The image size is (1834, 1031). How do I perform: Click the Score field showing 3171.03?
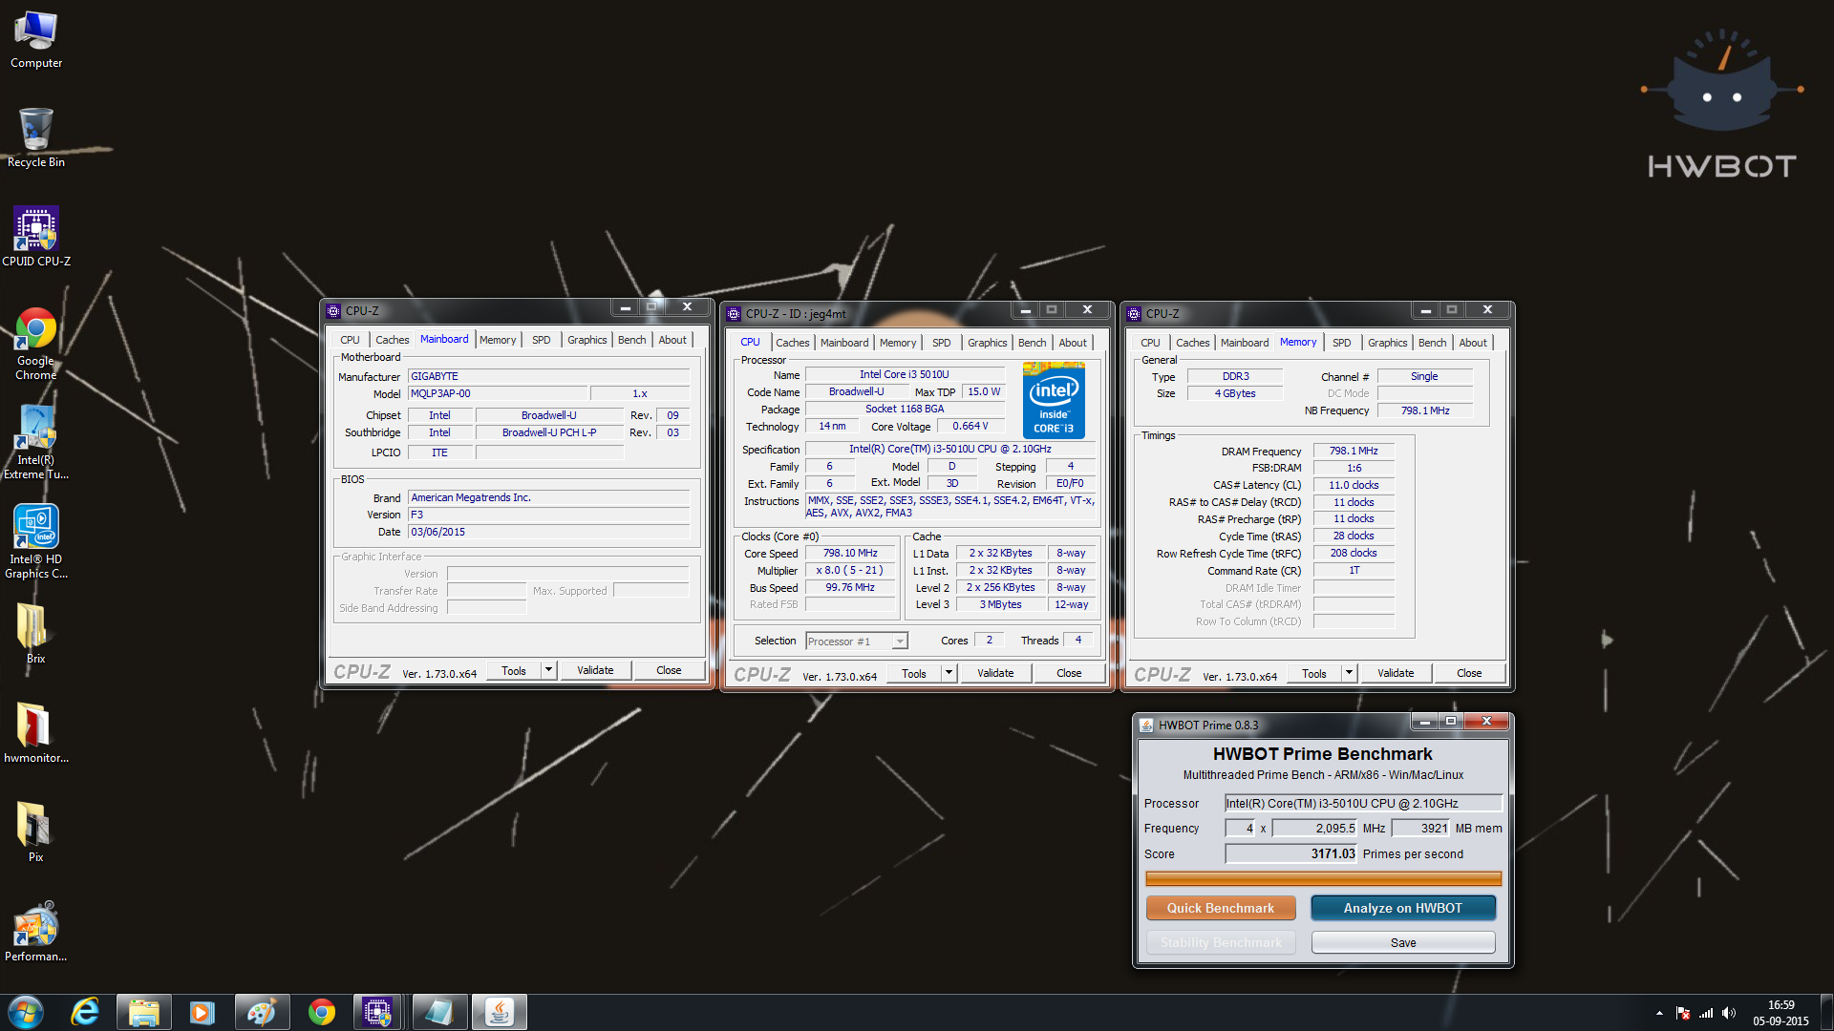1290,853
